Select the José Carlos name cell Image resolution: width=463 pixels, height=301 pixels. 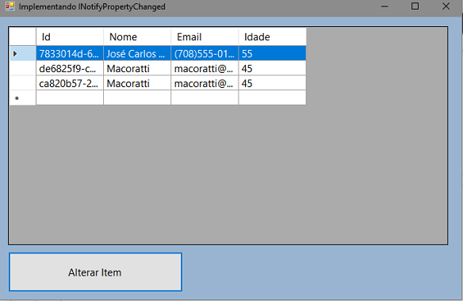pos(137,53)
